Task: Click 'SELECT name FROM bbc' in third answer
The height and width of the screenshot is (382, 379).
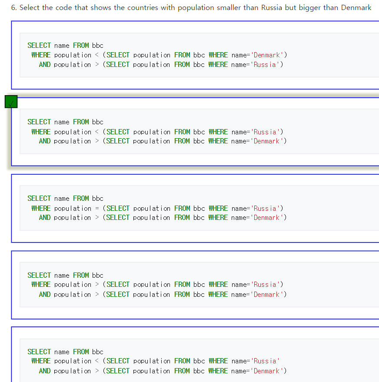Action: pos(65,199)
